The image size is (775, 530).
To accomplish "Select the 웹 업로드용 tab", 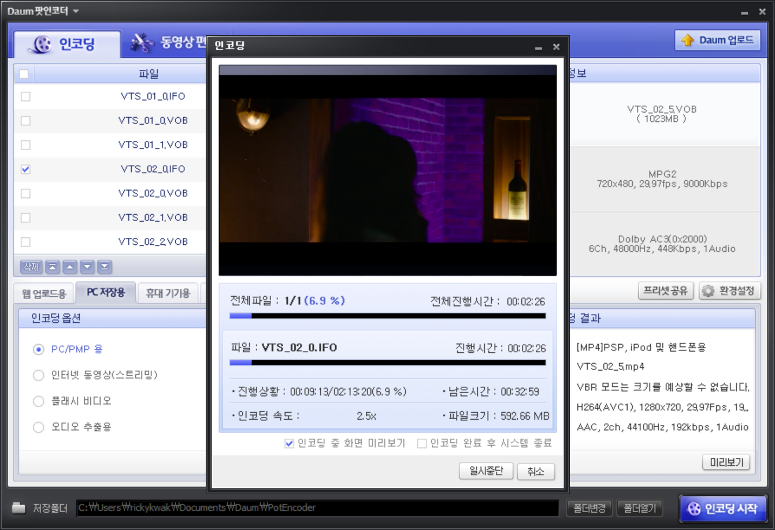I will pyautogui.click(x=44, y=293).
